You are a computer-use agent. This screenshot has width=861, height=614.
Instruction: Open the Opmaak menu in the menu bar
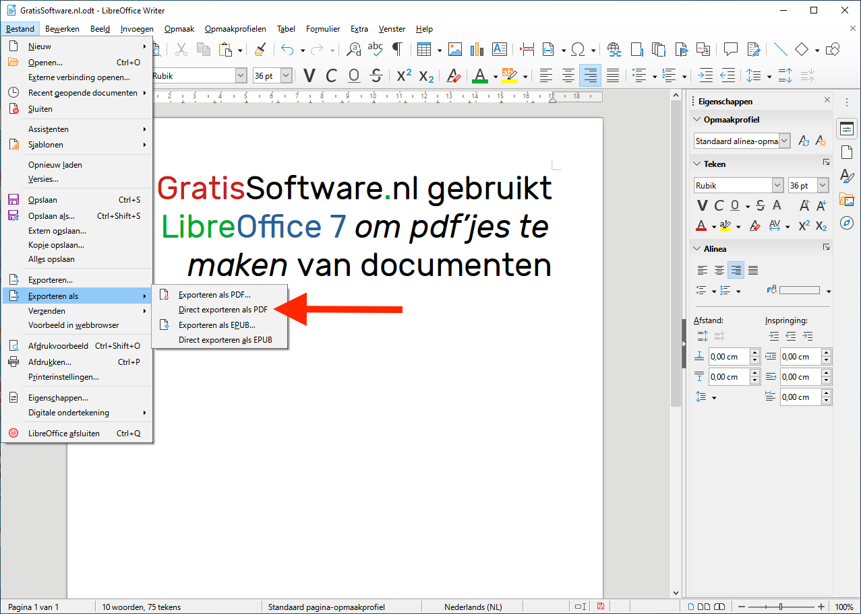(179, 29)
